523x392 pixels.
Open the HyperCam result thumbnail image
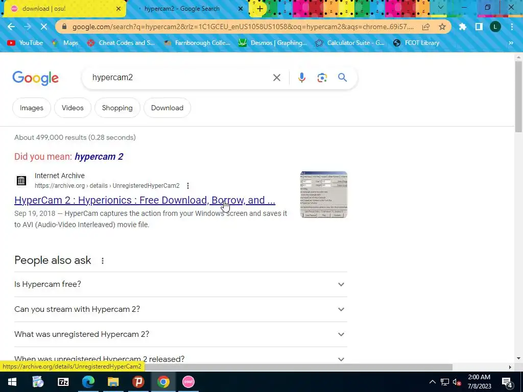[323, 194]
